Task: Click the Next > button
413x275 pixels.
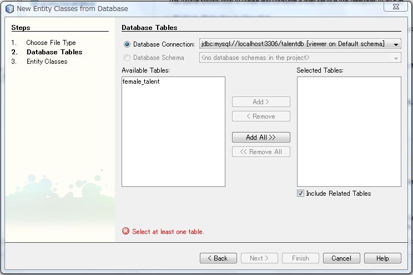Action: pos(259,258)
